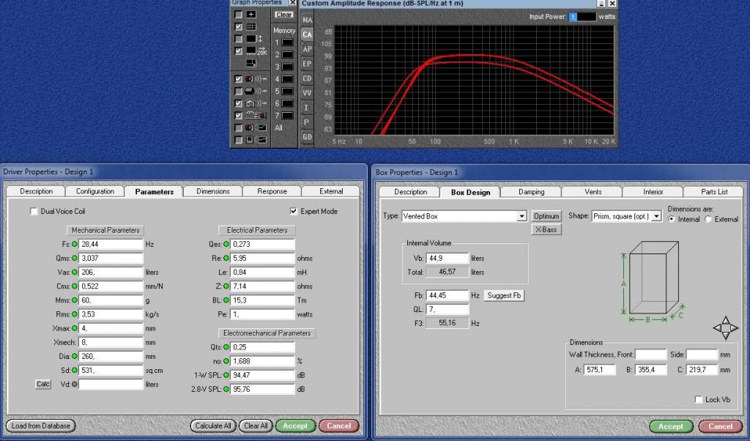Expand the Shape dropdown list
This screenshot has width=750, height=441.
[x=656, y=216]
